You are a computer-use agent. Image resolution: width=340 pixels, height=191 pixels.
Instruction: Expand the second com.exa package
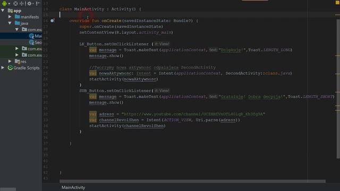point(16,48)
